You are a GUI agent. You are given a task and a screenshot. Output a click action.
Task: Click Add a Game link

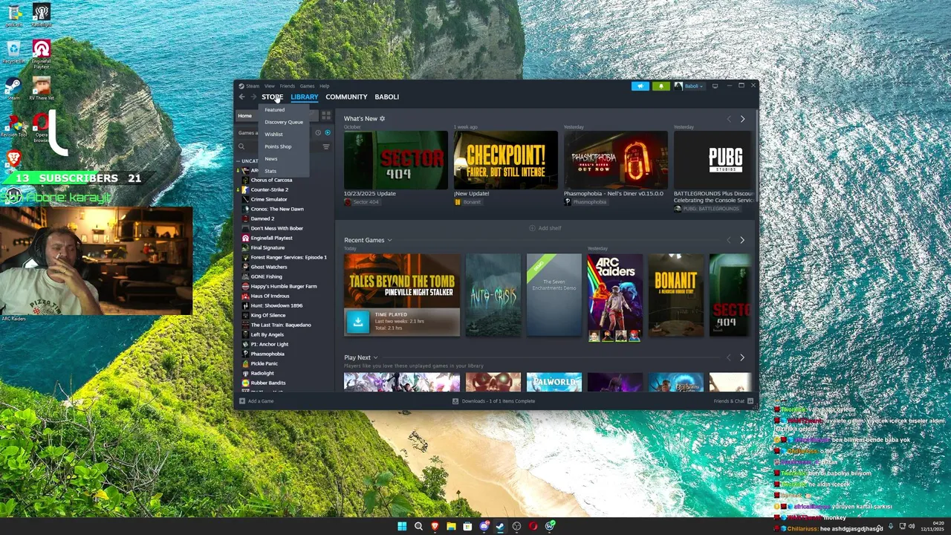[261, 401]
